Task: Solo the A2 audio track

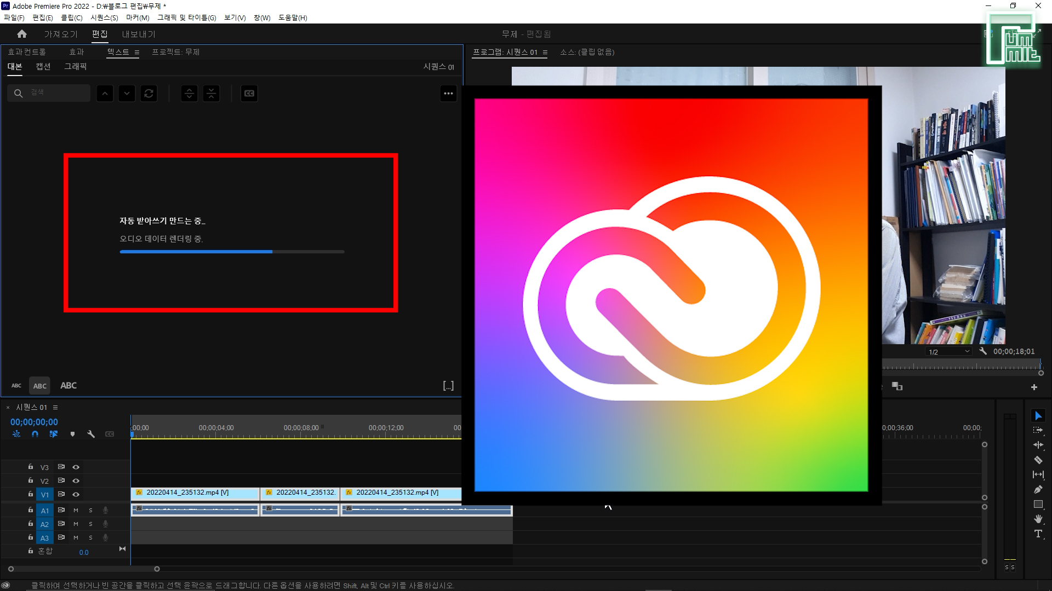Action: [90, 524]
